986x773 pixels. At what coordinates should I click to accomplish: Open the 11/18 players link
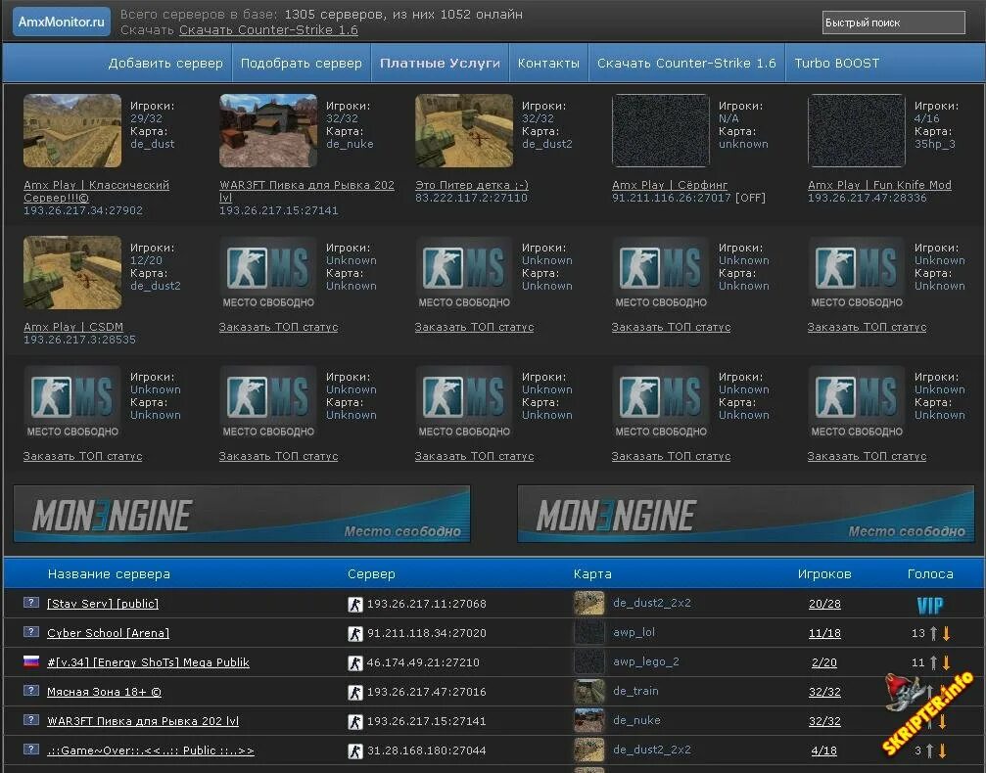[x=824, y=633]
